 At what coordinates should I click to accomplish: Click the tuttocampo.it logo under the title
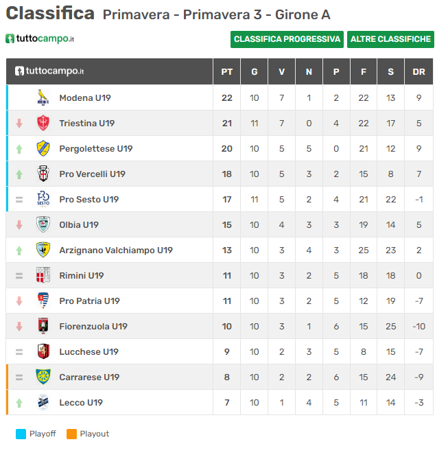40,39
